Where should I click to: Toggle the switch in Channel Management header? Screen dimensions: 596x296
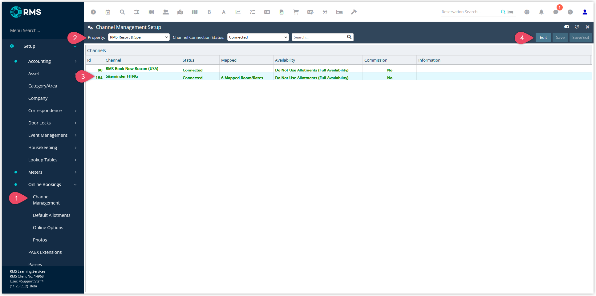(x=566, y=27)
